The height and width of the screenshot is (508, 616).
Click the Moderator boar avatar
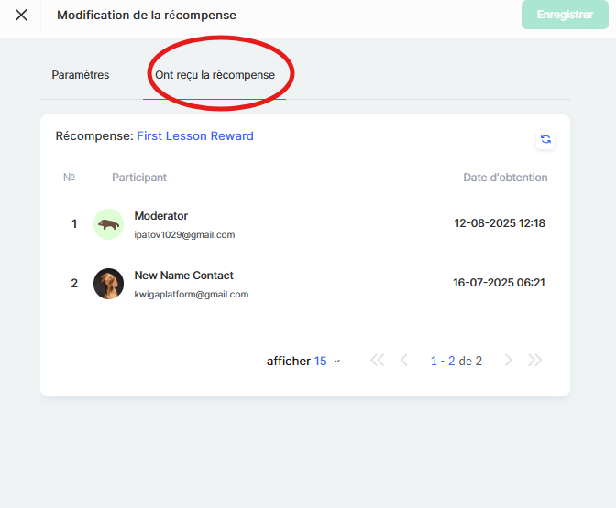click(x=108, y=224)
